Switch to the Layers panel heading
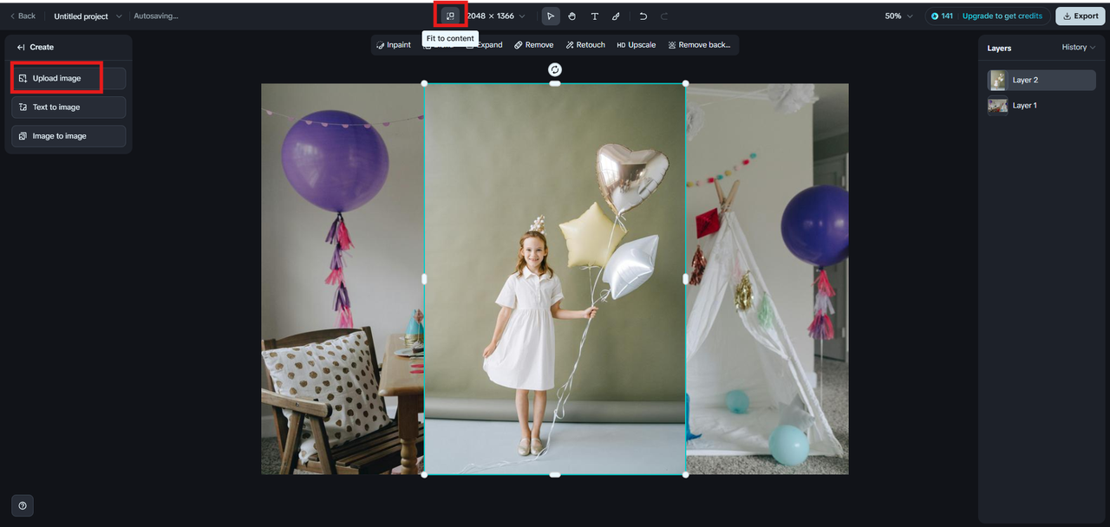1110x527 pixels. tap(999, 49)
